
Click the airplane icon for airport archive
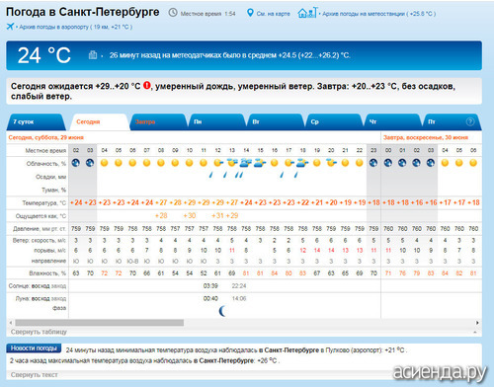(x=10, y=27)
